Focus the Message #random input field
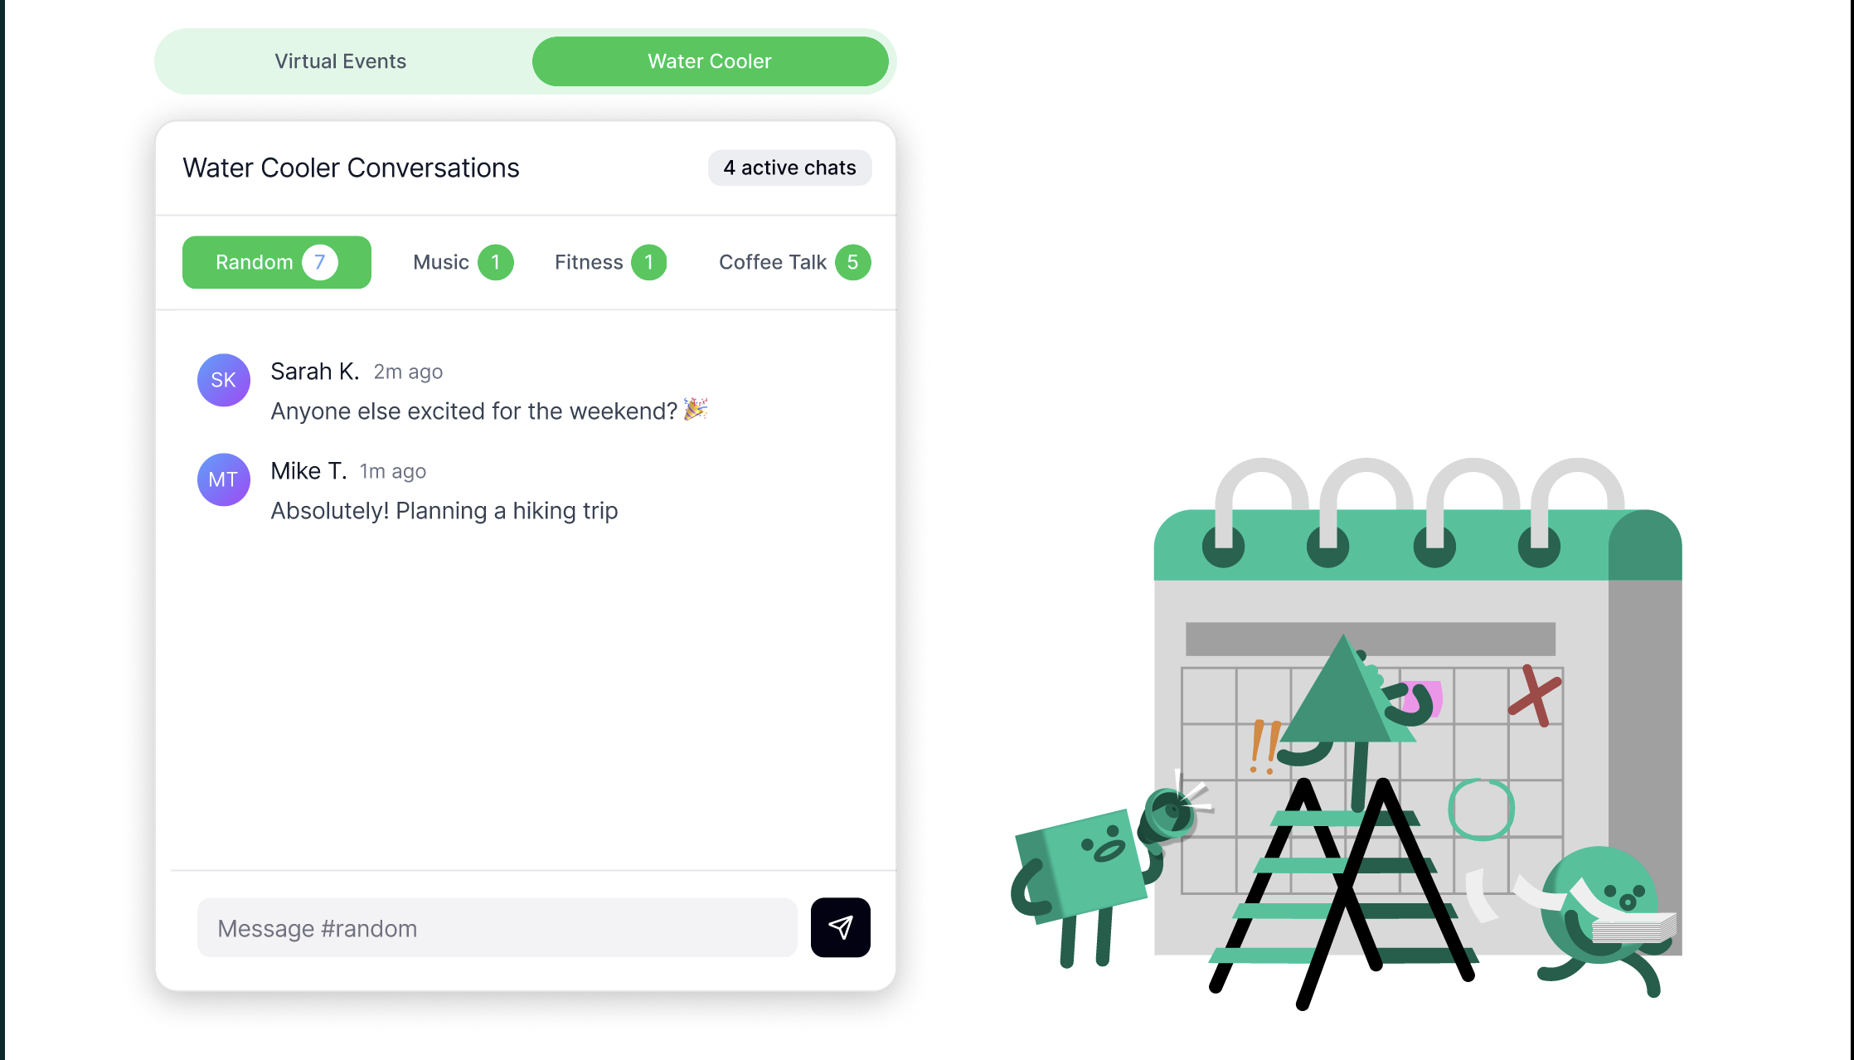Image resolution: width=1854 pixels, height=1060 pixels. [497, 927]
